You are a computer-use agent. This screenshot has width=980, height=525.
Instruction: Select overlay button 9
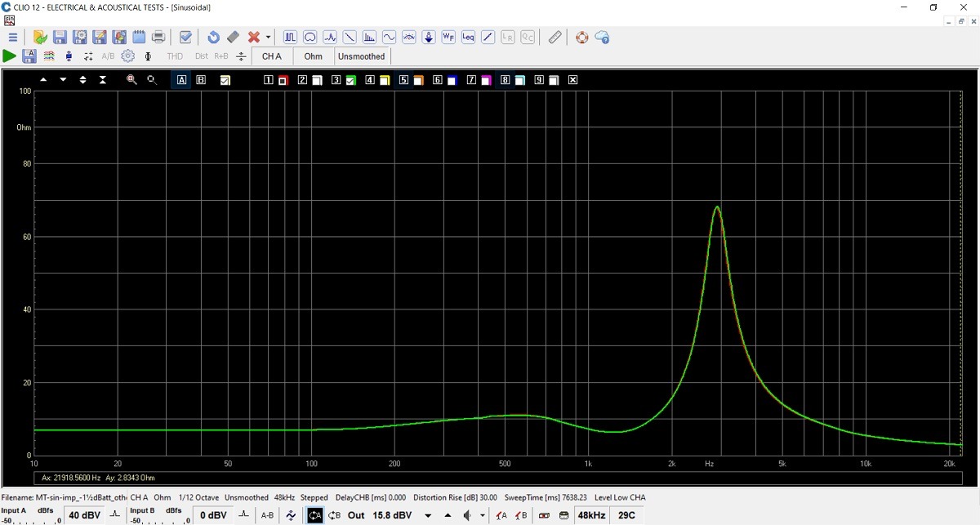[539, 80]
